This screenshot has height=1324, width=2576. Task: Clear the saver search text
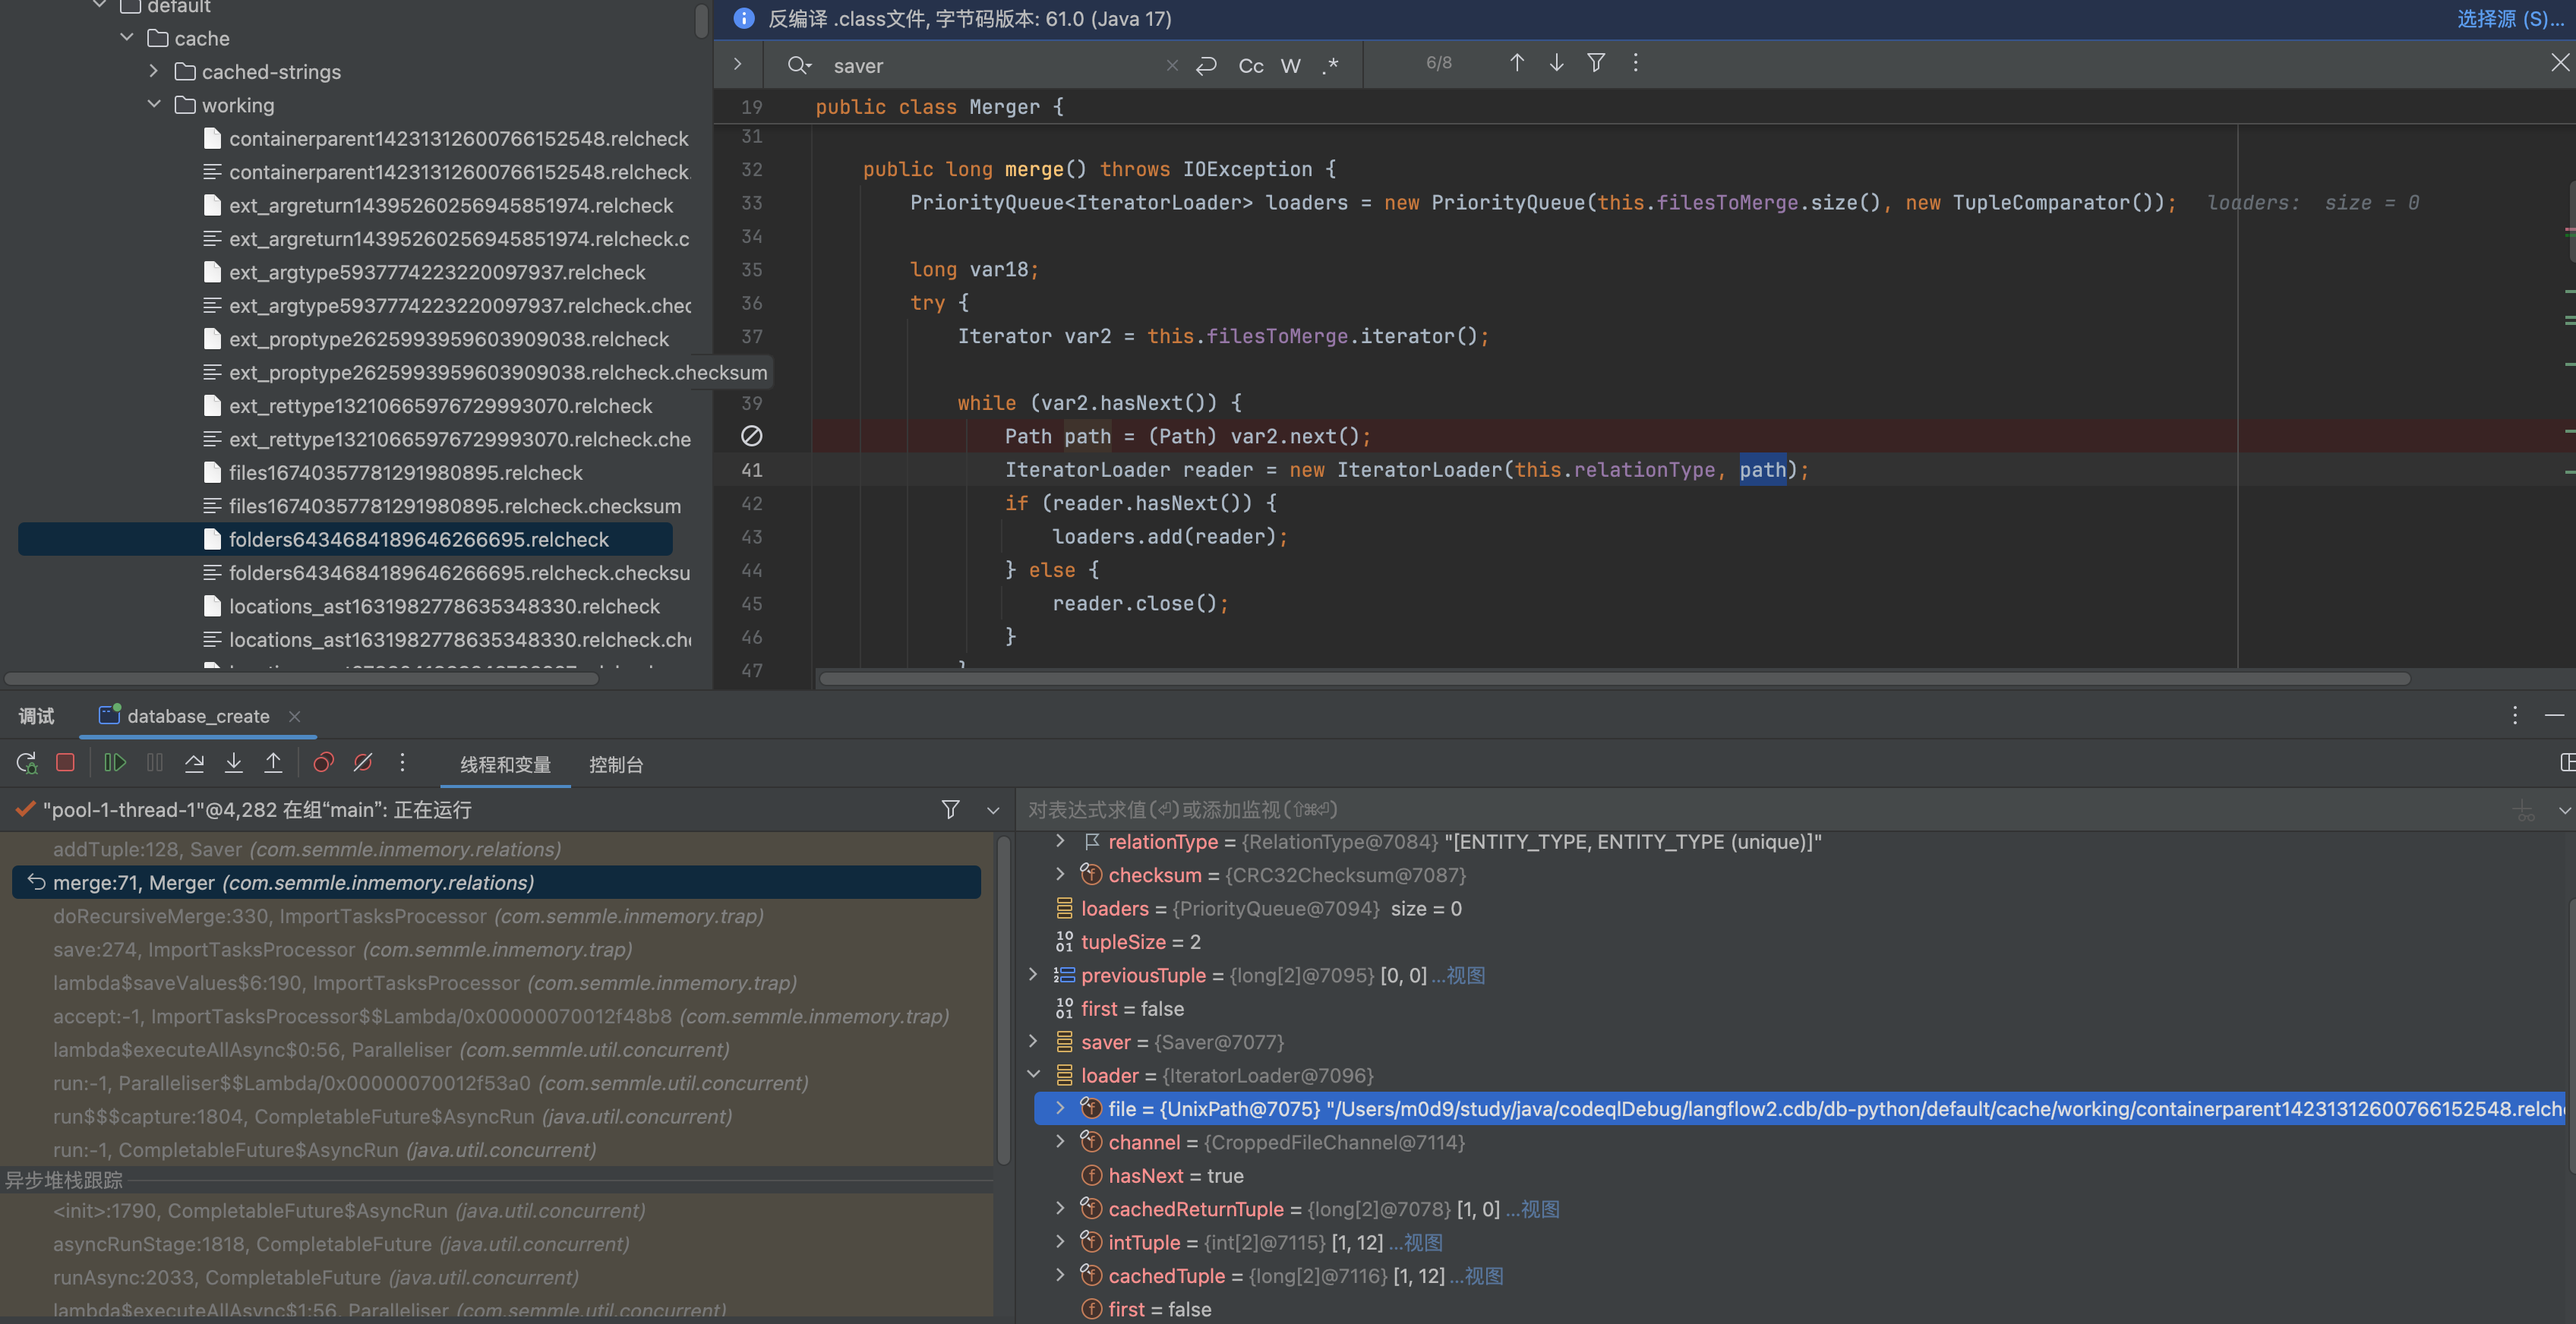pos(1171,66)
